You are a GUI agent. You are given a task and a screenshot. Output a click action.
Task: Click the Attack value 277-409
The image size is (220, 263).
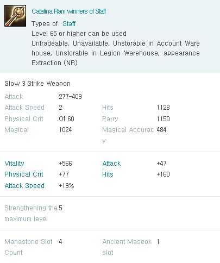(x=70, y=97)
